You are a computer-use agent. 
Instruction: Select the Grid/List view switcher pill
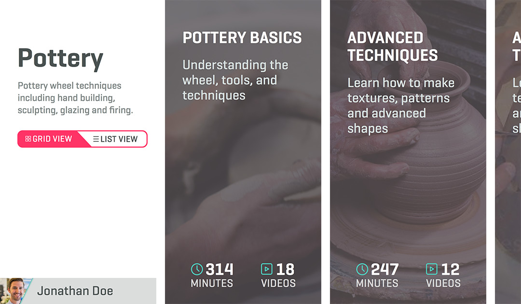click(x=82, y=139)
